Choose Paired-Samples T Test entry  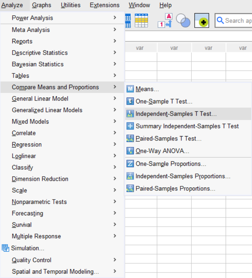(188, 139)
